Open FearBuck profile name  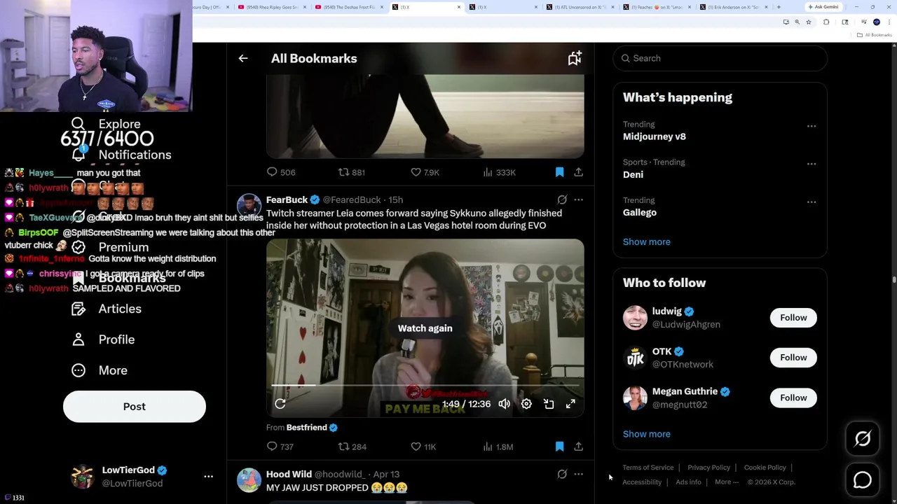click(x=287, y=200)
